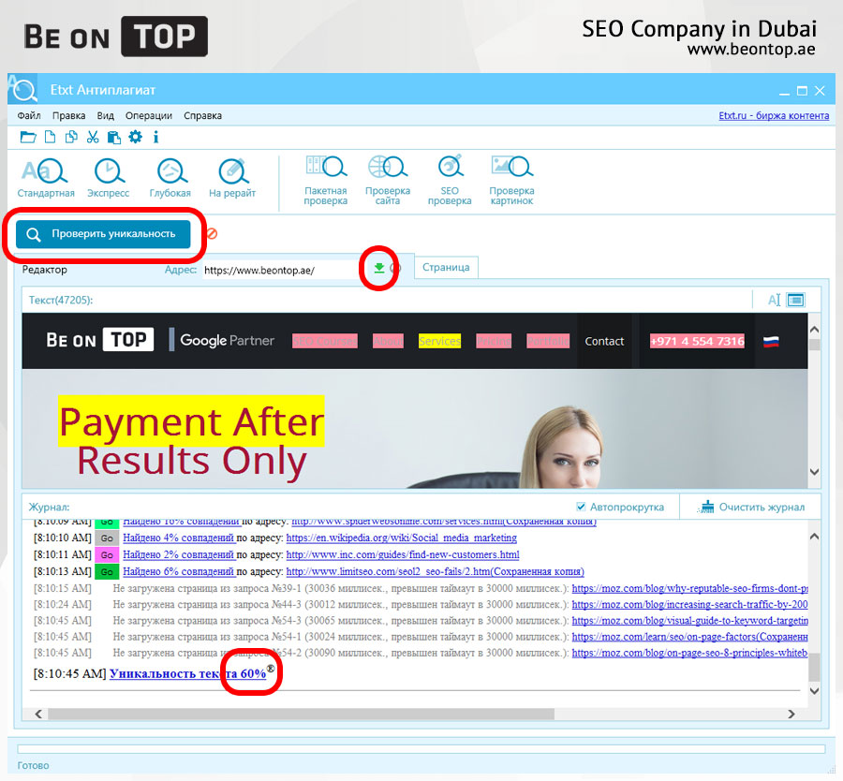Image resolution: width=843 pixels, height=781 pixels.
Task: Open moz.com visual-guide-to-keyword link
Action: pos(689,621)
